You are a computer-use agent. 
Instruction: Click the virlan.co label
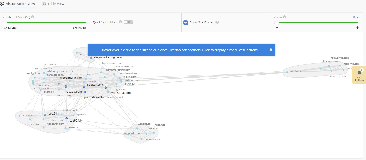point(91,75)
